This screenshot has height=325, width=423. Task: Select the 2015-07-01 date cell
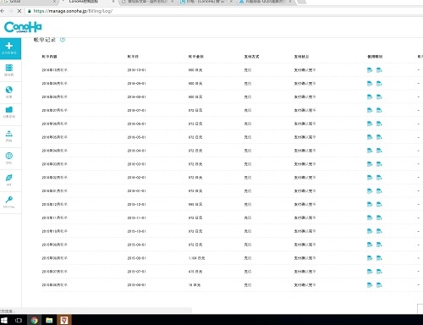136,272
